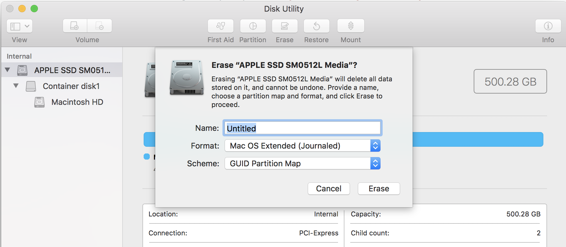566x247 pixels.
Task: Click the Container disk1 icon
Action: (x=31, y=86)
